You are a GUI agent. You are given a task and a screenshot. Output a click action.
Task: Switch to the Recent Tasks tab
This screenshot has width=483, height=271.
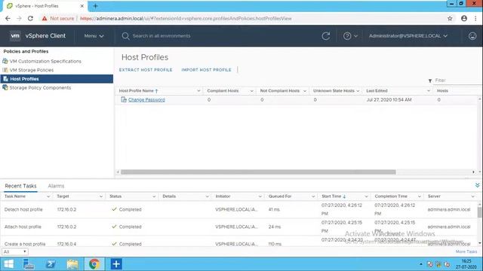click(20, 186)
